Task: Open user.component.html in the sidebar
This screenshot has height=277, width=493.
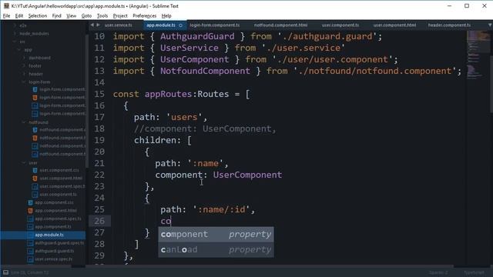Action: pyautogui.click(x=61, y=178)
